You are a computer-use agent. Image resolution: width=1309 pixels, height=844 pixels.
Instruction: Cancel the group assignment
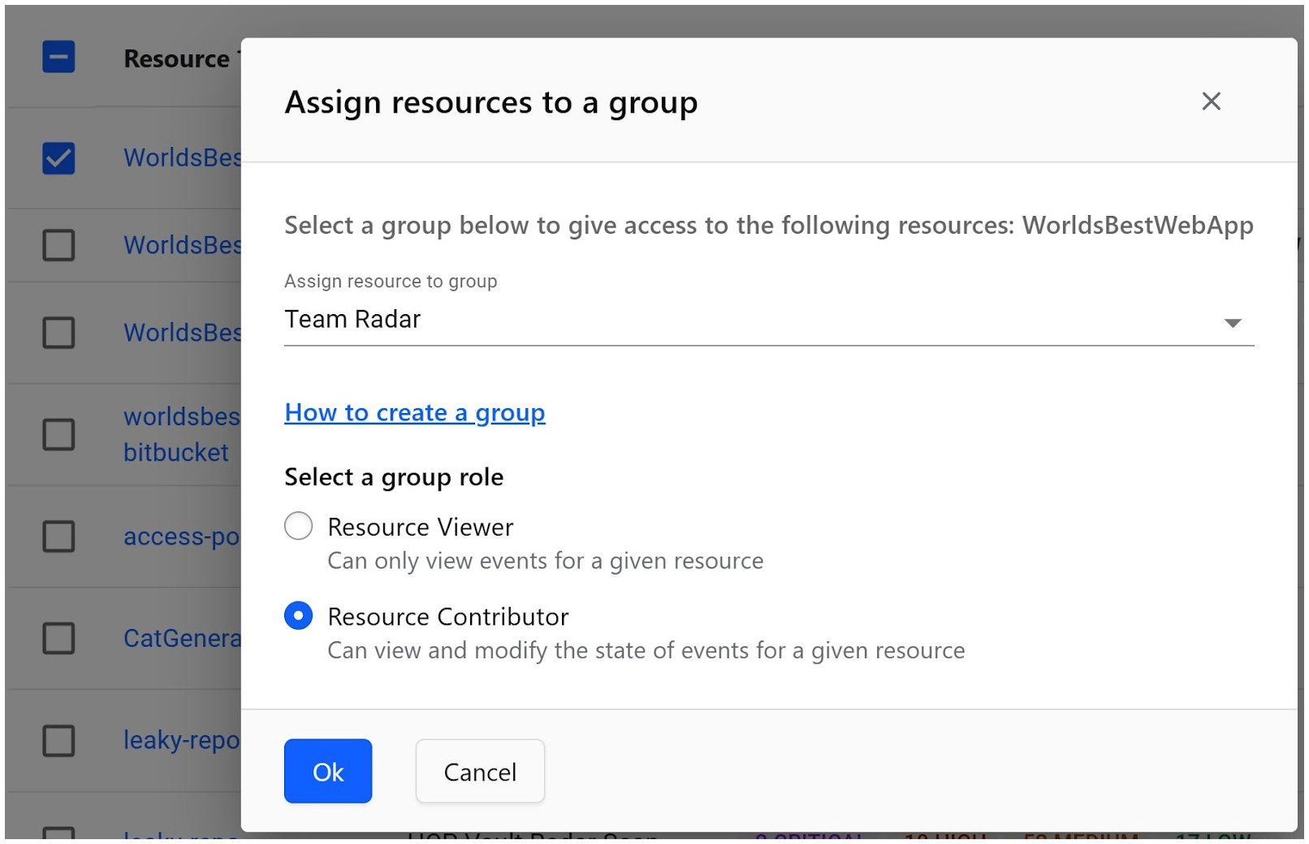[479, 772]
